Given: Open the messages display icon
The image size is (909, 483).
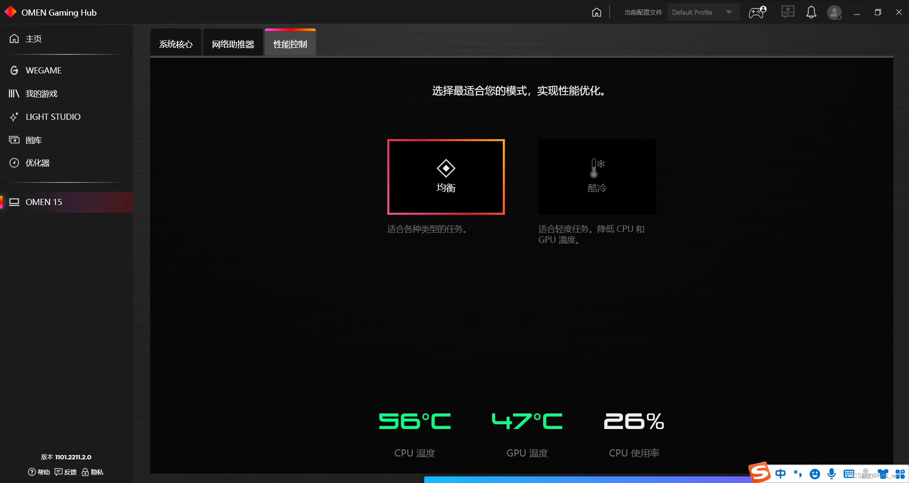Looking at the screenshot, I should 788,12.
